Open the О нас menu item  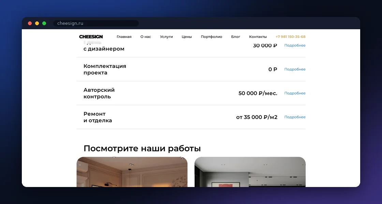[x=146, y=37]
